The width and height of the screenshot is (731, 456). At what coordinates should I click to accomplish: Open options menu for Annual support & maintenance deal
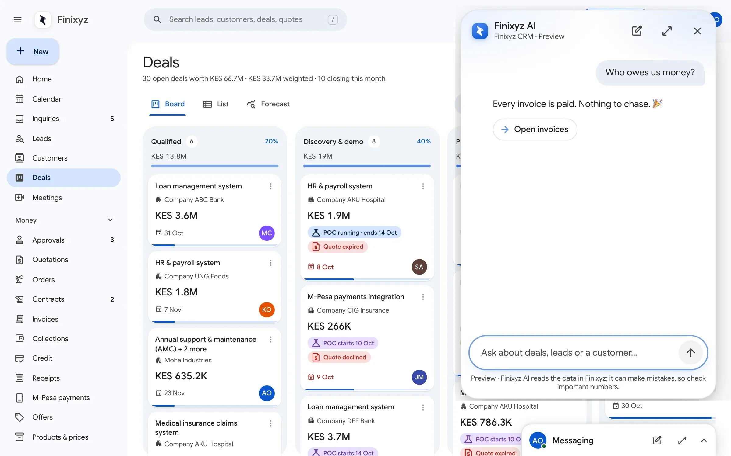click(x=270, y=339)
